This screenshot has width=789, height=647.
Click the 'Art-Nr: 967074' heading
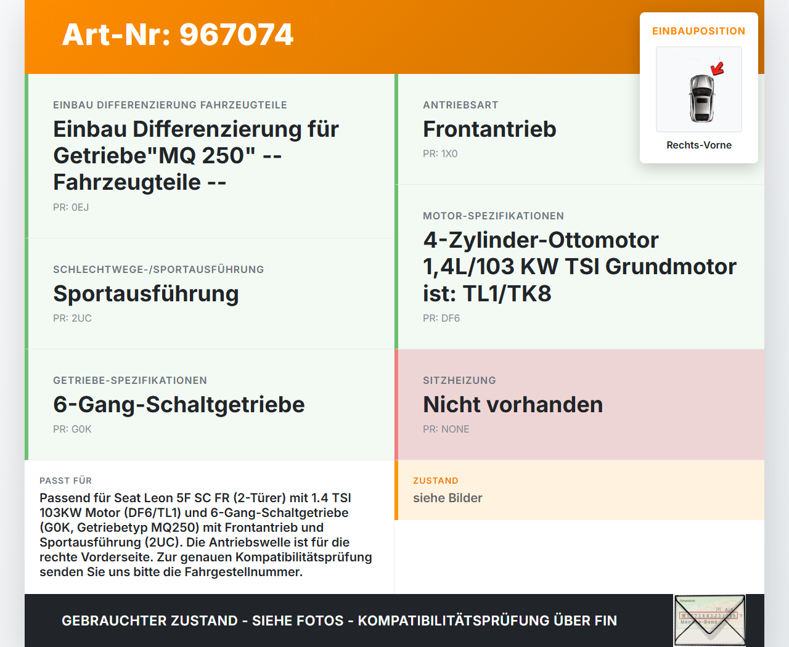[x=178, y=35]
